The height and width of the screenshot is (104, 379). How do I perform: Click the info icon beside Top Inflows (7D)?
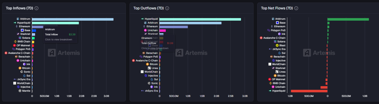tap(36, 8)
